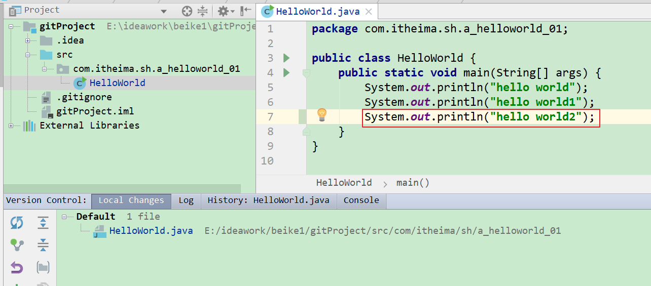
Task: Open the Project panel gear settings menu
Action: coord(225,11)
